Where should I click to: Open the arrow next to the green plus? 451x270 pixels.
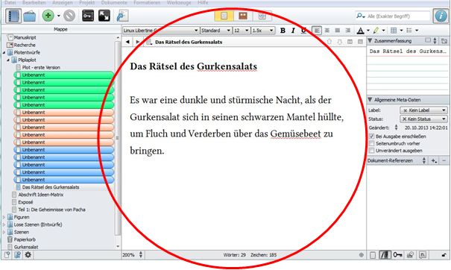(58, 16)
